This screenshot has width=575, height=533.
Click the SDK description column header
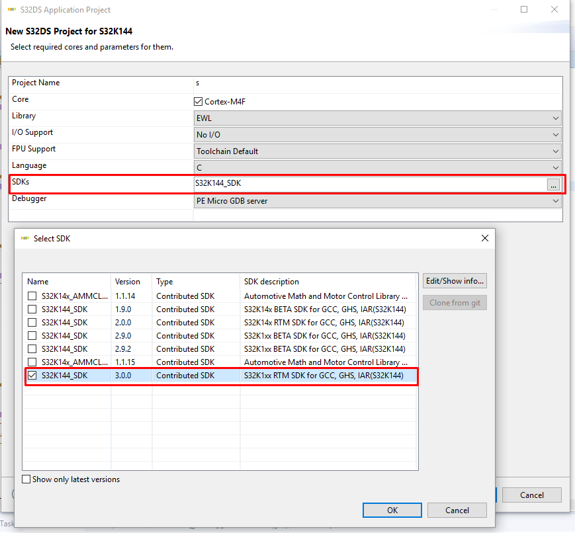328,282
